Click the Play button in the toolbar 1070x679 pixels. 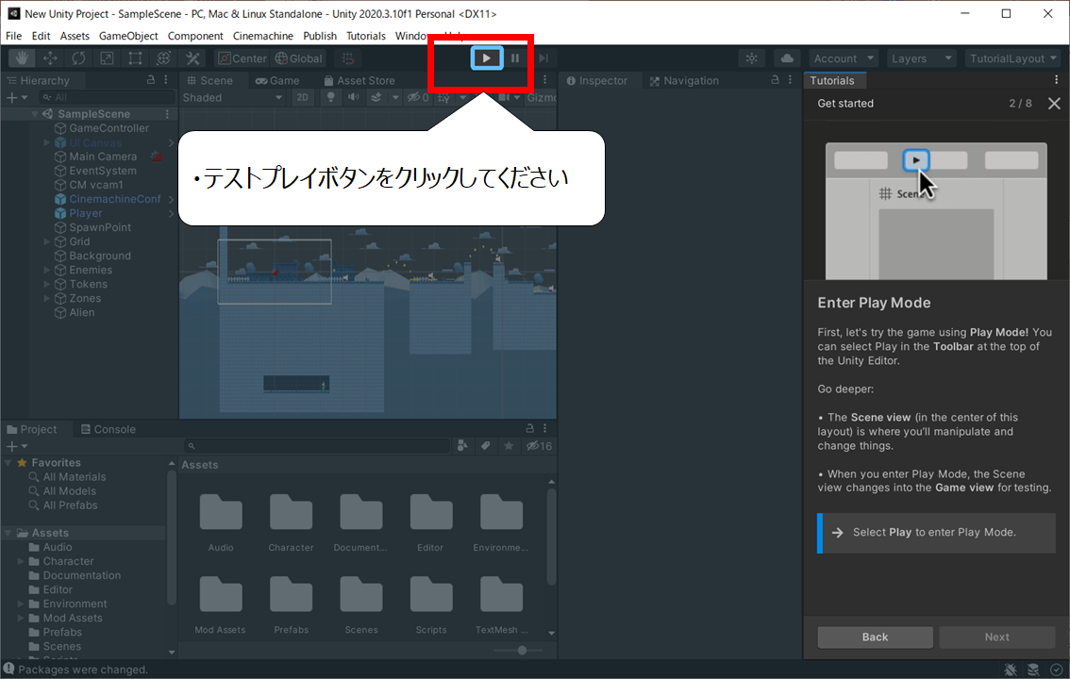(487, 58)
